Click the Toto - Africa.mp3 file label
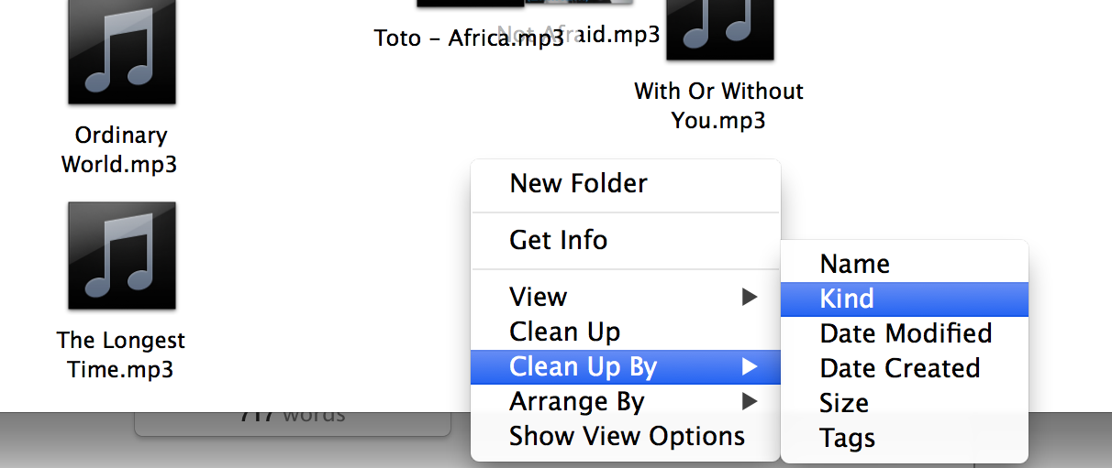The width and height of the screenshot is (1112, 468). coord(469,38)
